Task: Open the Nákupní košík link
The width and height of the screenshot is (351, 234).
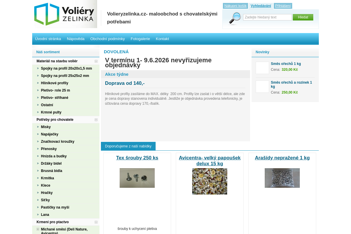Action: click(235, 6)
